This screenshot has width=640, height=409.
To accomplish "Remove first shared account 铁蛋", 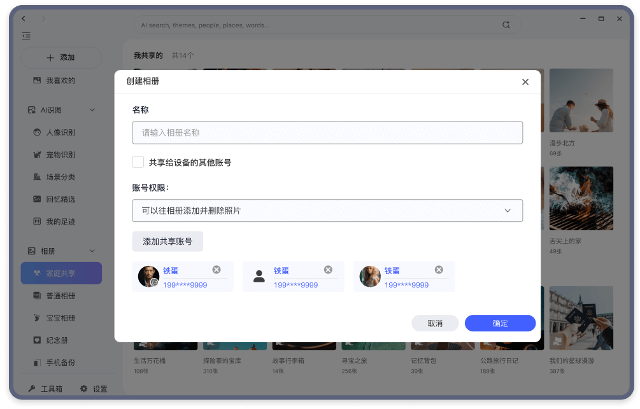I will click(217, 270).
